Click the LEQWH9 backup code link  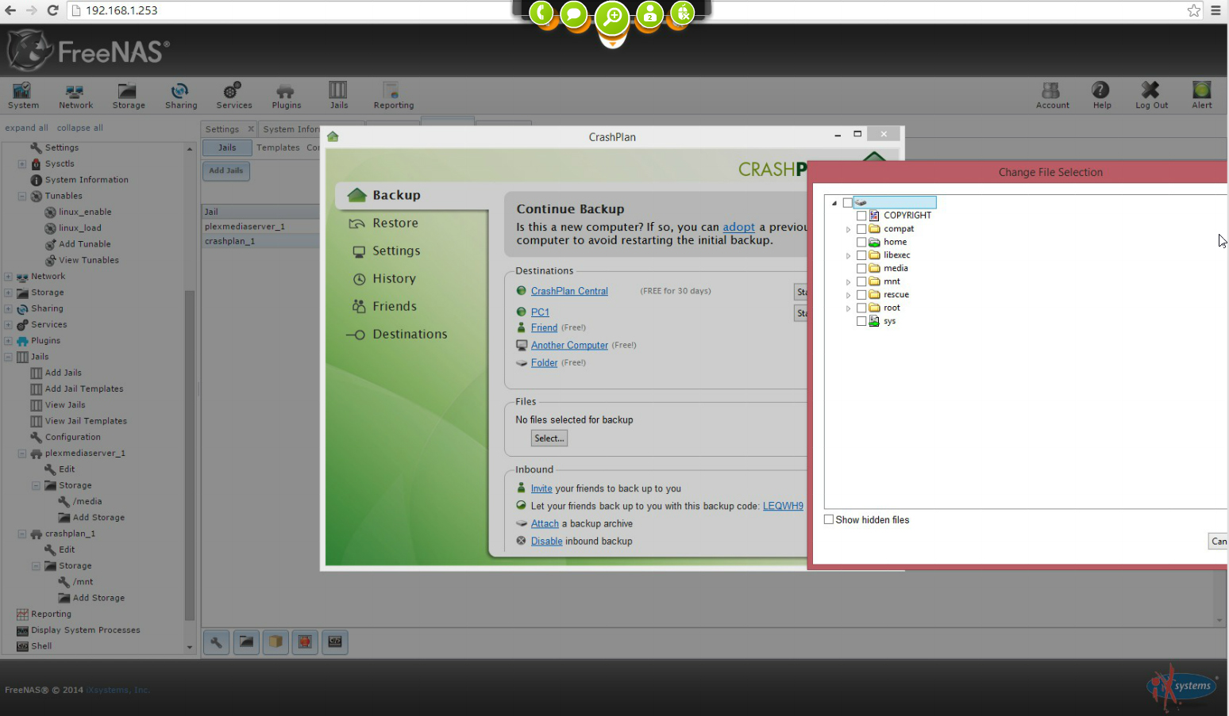pos(783,506)
